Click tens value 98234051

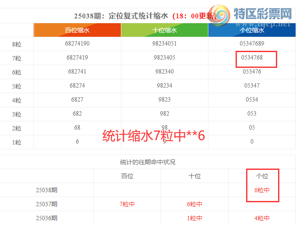[164, 44]
